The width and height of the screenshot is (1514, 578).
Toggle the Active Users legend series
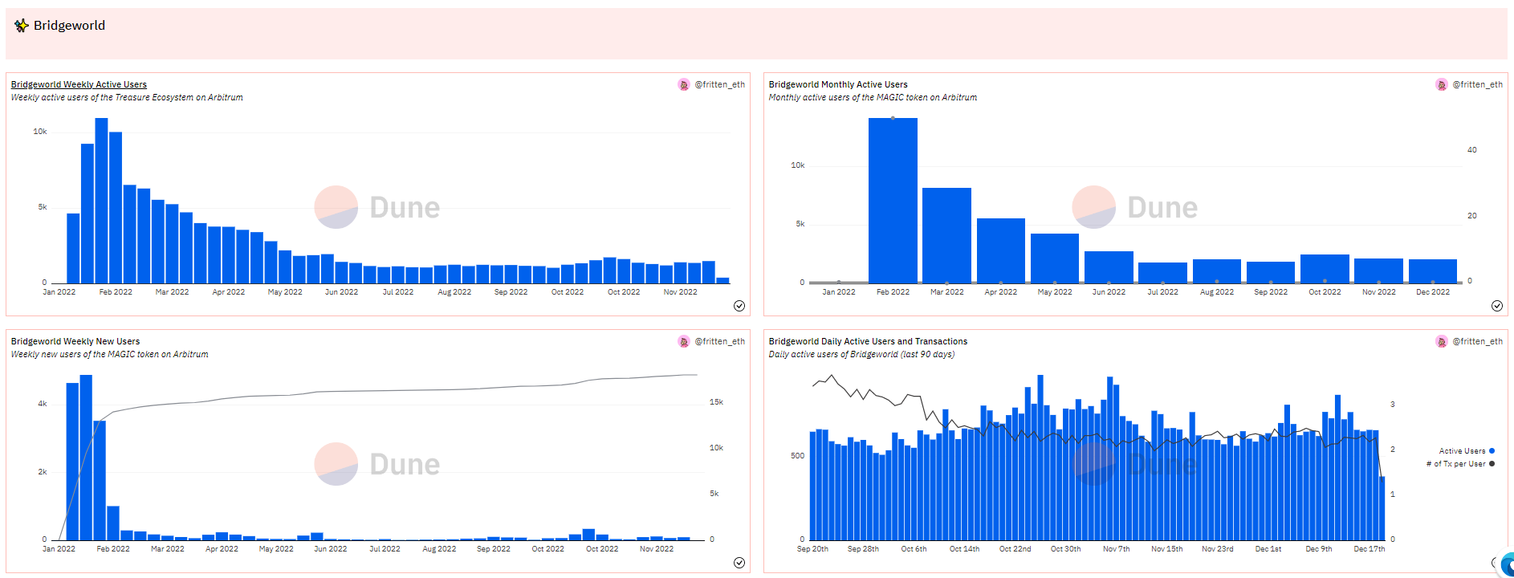point(1467,451)
